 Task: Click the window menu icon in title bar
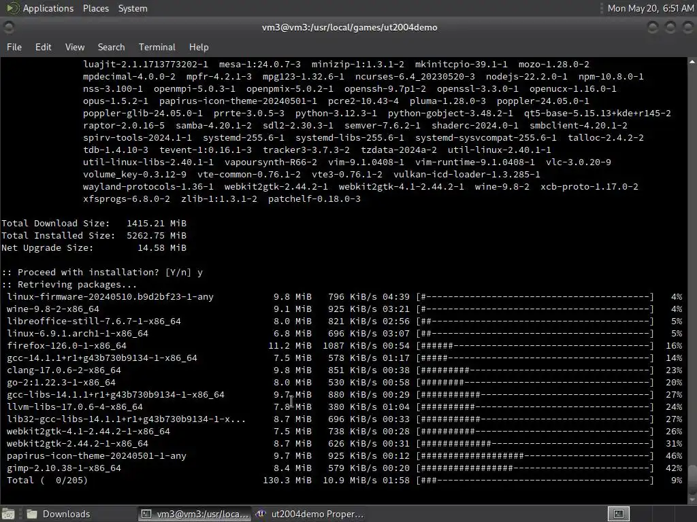[8, 27]
